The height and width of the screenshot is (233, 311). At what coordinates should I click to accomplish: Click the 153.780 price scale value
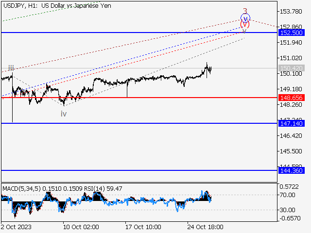(291, 12)
